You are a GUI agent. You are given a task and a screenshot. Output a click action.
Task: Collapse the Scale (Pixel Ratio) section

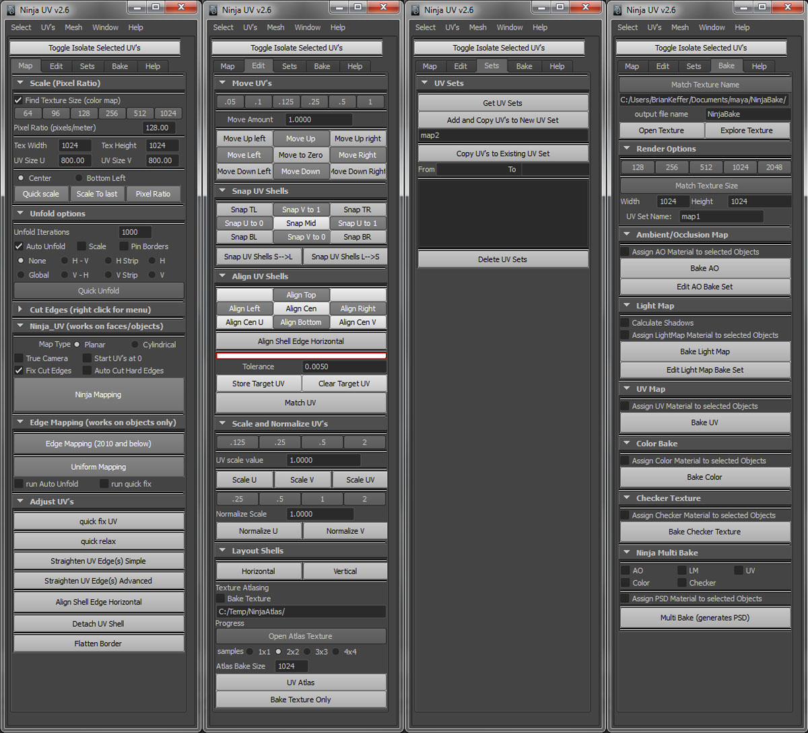[x=19, y=83]
